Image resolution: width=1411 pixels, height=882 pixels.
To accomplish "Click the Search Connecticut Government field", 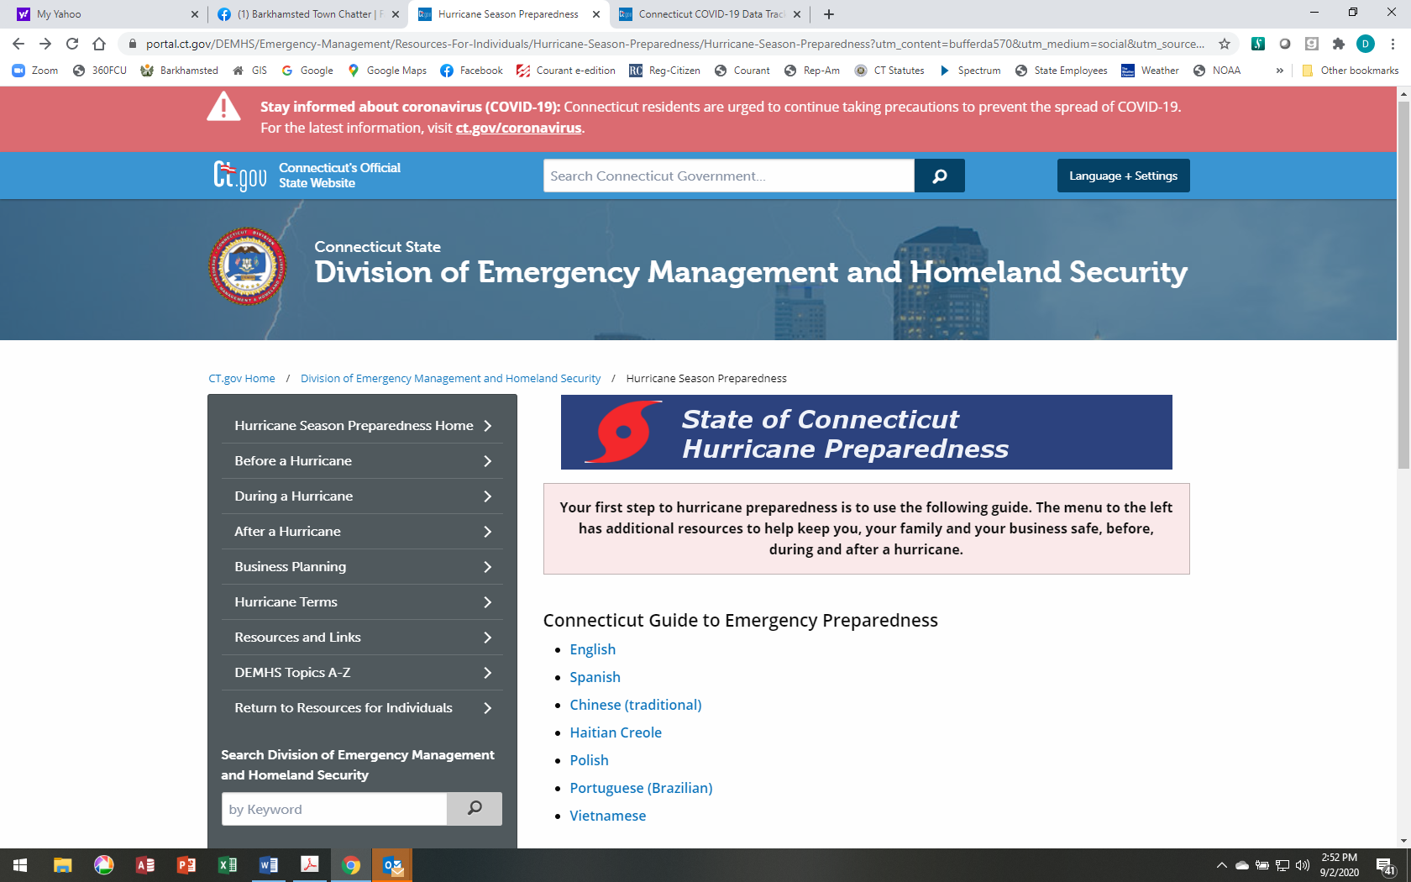I will click(x=729, y=176).
